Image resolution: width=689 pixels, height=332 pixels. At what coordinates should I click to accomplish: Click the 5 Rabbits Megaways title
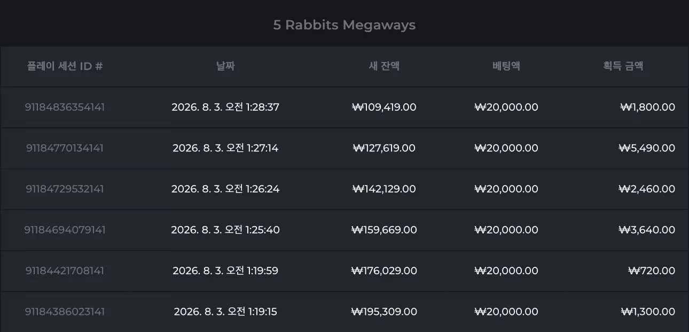point(344,25)
